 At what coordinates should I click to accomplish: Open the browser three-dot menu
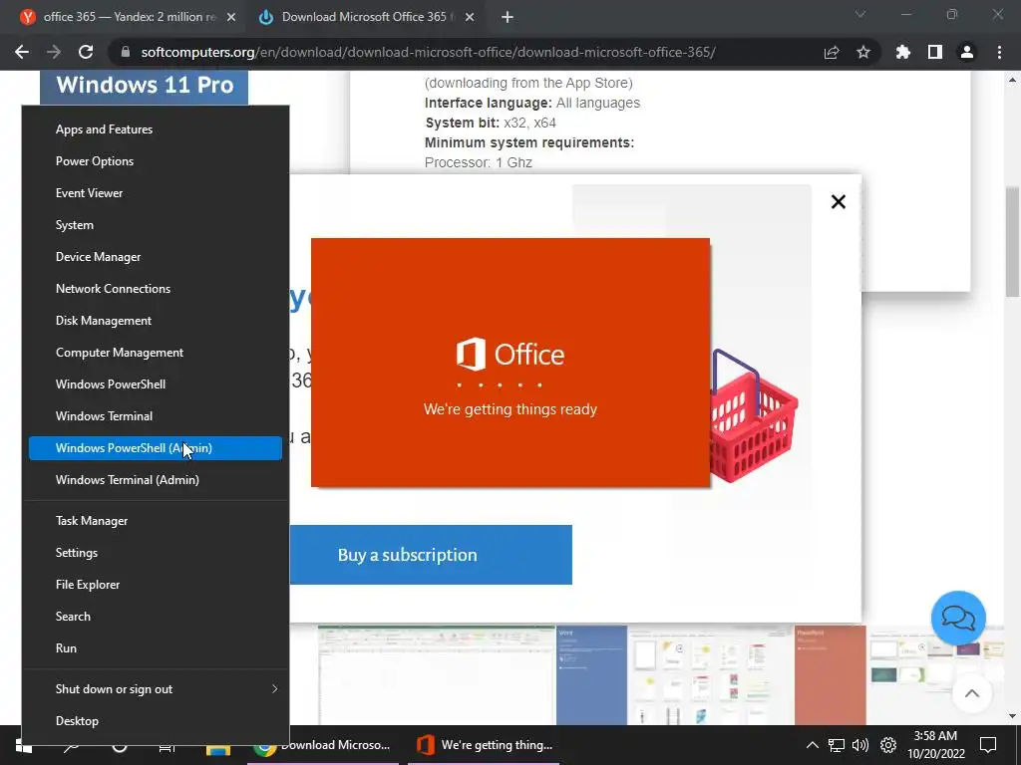coord(999,52)
